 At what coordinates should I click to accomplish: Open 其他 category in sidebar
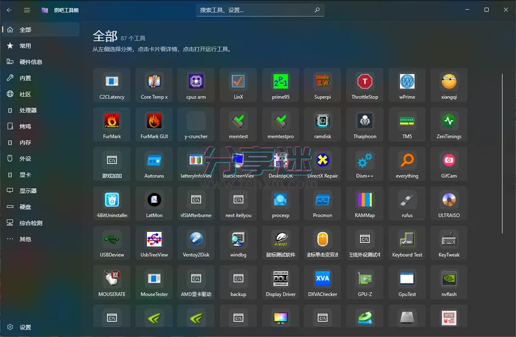[x=41, y=239]
